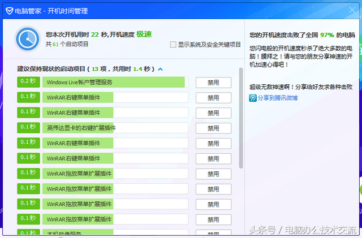Click the 建议保持现状的启动项目 section heading
Image resolution: width=362 pixels, height=238 pixels.
point(85,69)
